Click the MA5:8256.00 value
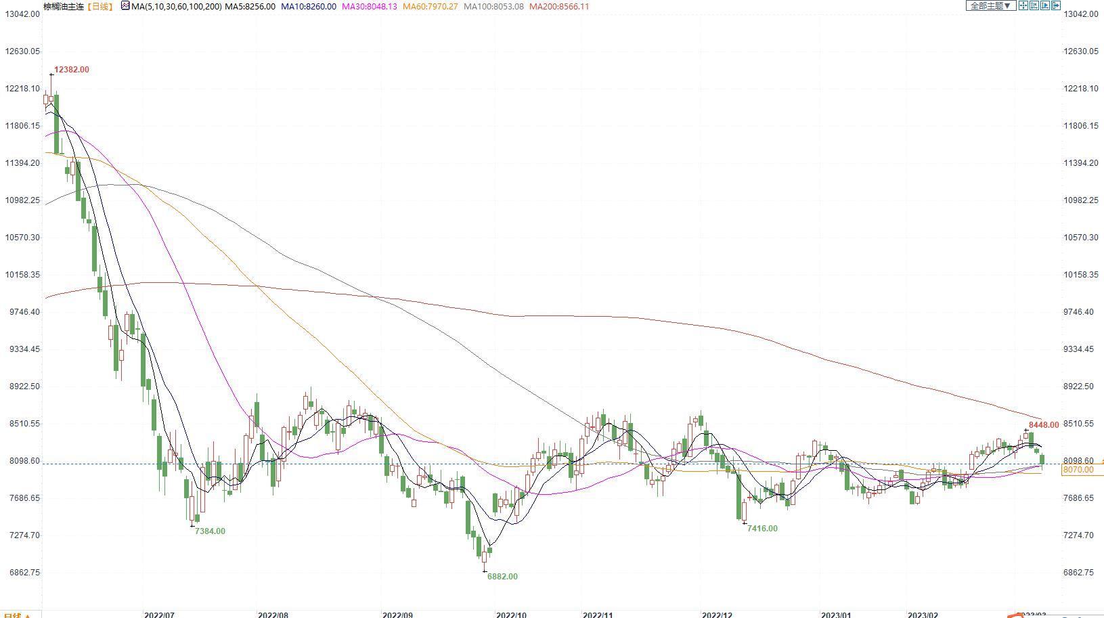Viewport: 1104px width, 618px height. pos(250,6)
